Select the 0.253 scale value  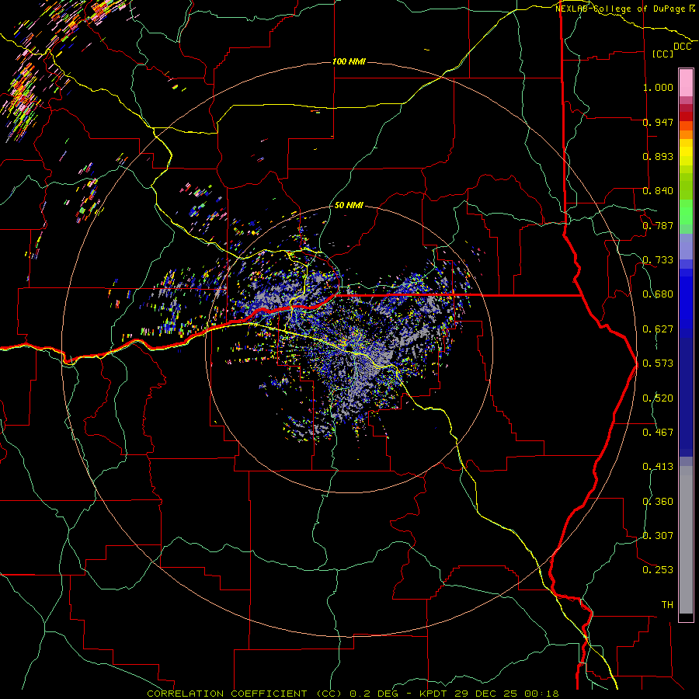click(658, 570)
